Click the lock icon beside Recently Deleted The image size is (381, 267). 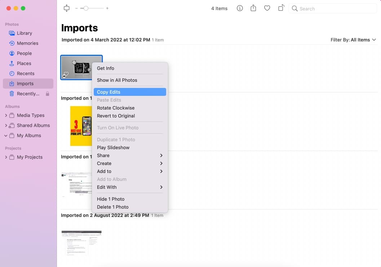(x=47, y=94)
